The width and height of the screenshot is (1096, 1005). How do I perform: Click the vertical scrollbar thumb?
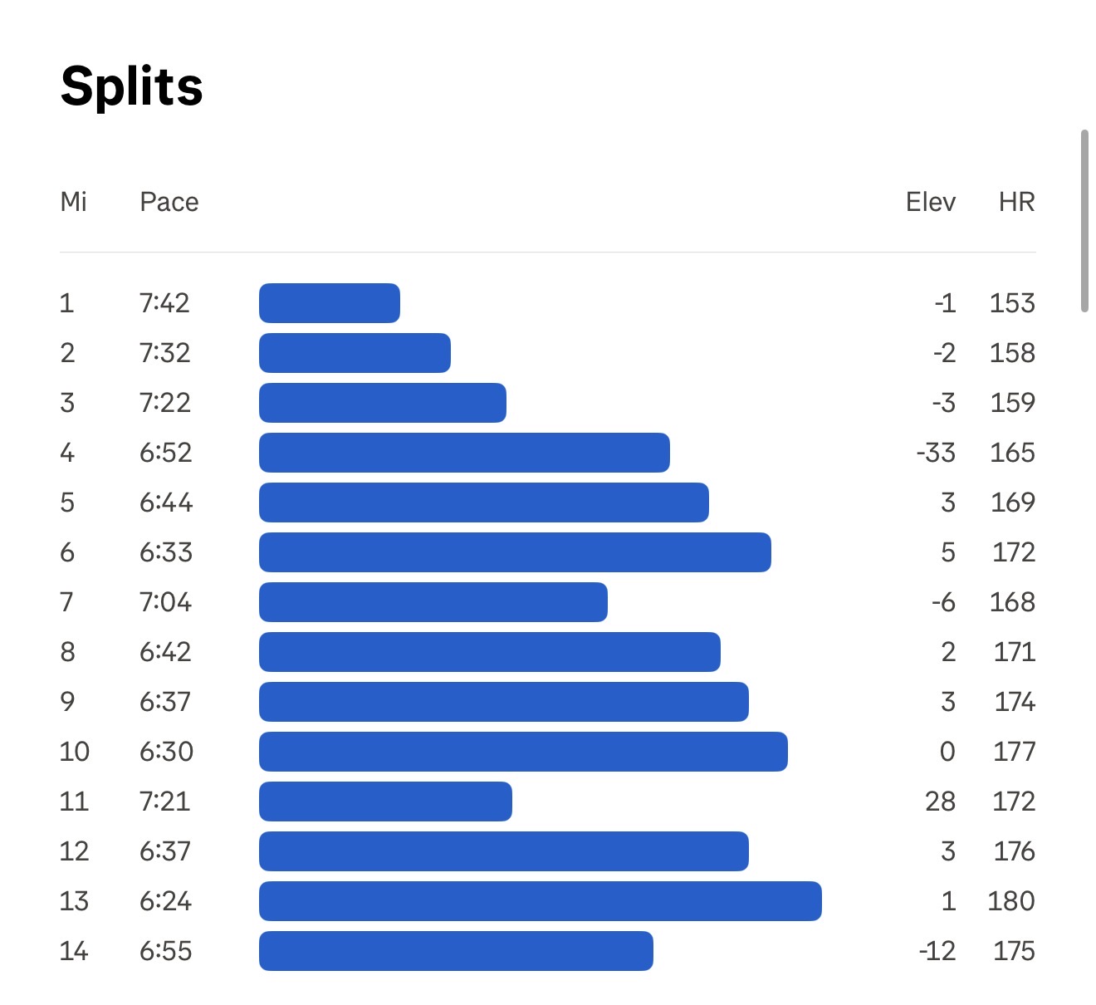pos(1084,221)
